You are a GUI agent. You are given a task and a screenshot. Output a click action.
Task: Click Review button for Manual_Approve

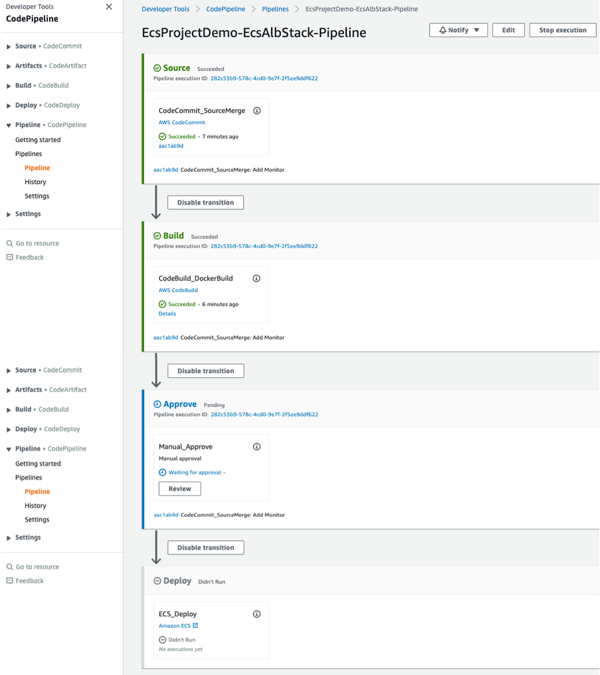pyautogui.click(x=180, y=488)
